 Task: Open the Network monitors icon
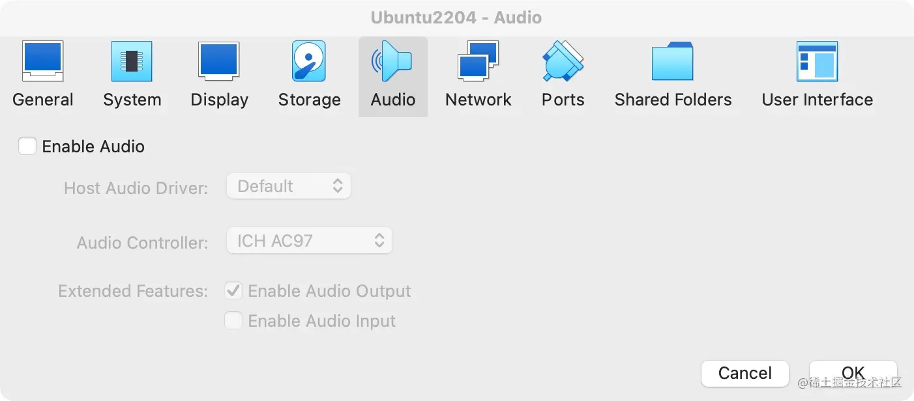coord(478,61)
